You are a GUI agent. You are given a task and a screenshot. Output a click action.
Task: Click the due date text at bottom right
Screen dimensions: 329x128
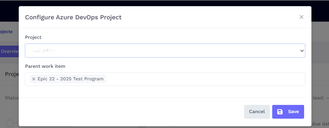click(x=321, y=124)
